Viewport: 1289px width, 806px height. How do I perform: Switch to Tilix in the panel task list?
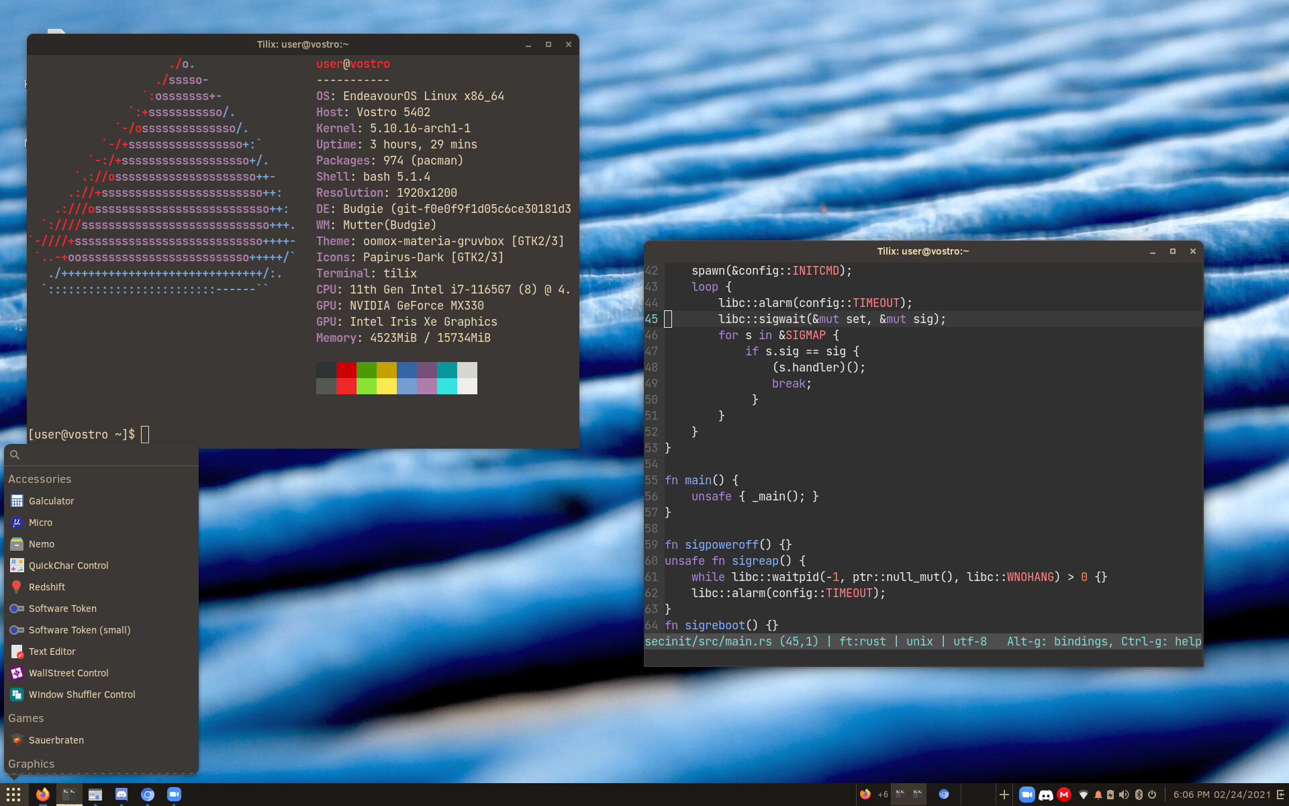click(68, 795)
